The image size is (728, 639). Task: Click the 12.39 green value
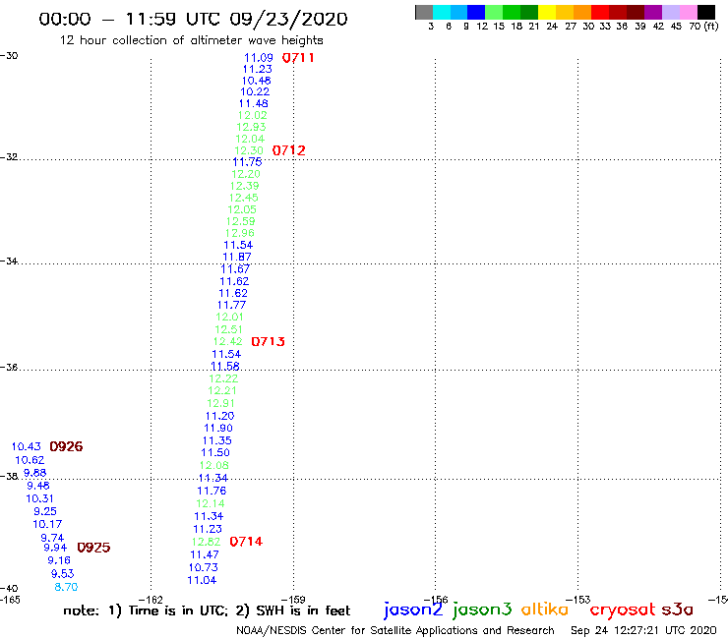(x=245, y=186)
